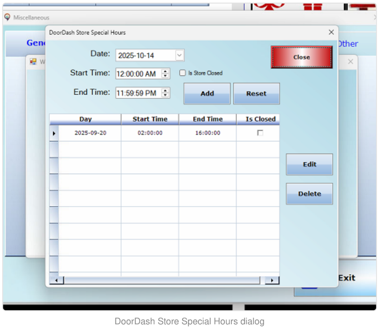This screenshot has height=329, width=379.
Task: Click the Miscellaneous window location pin icon
Action: coord(7,17)
